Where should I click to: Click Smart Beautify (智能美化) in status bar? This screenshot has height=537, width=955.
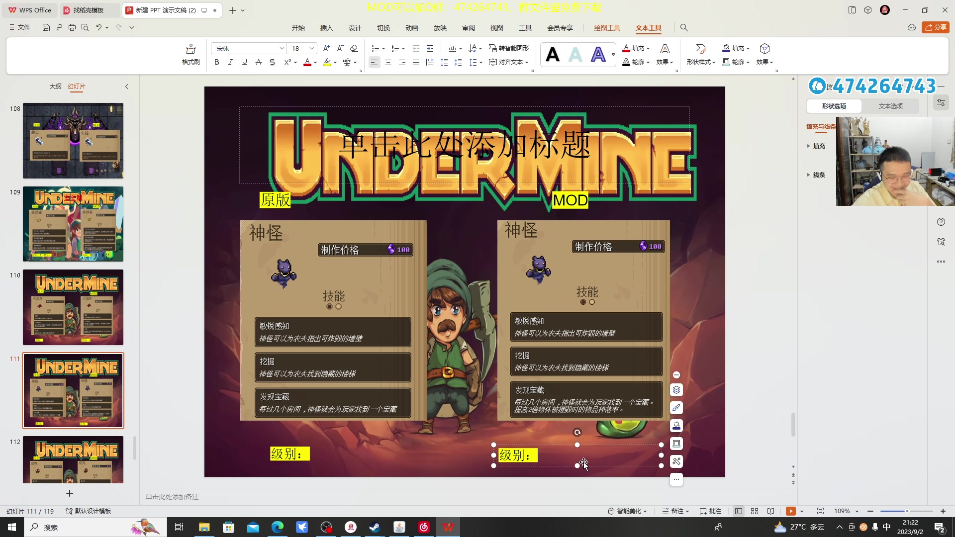point(627,511)
